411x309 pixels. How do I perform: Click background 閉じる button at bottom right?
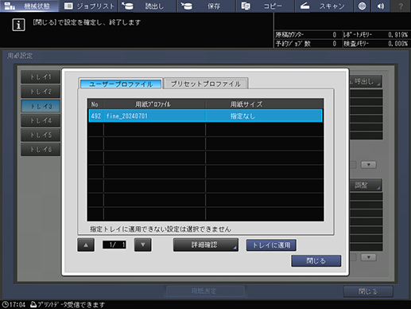tap(368, 291)
